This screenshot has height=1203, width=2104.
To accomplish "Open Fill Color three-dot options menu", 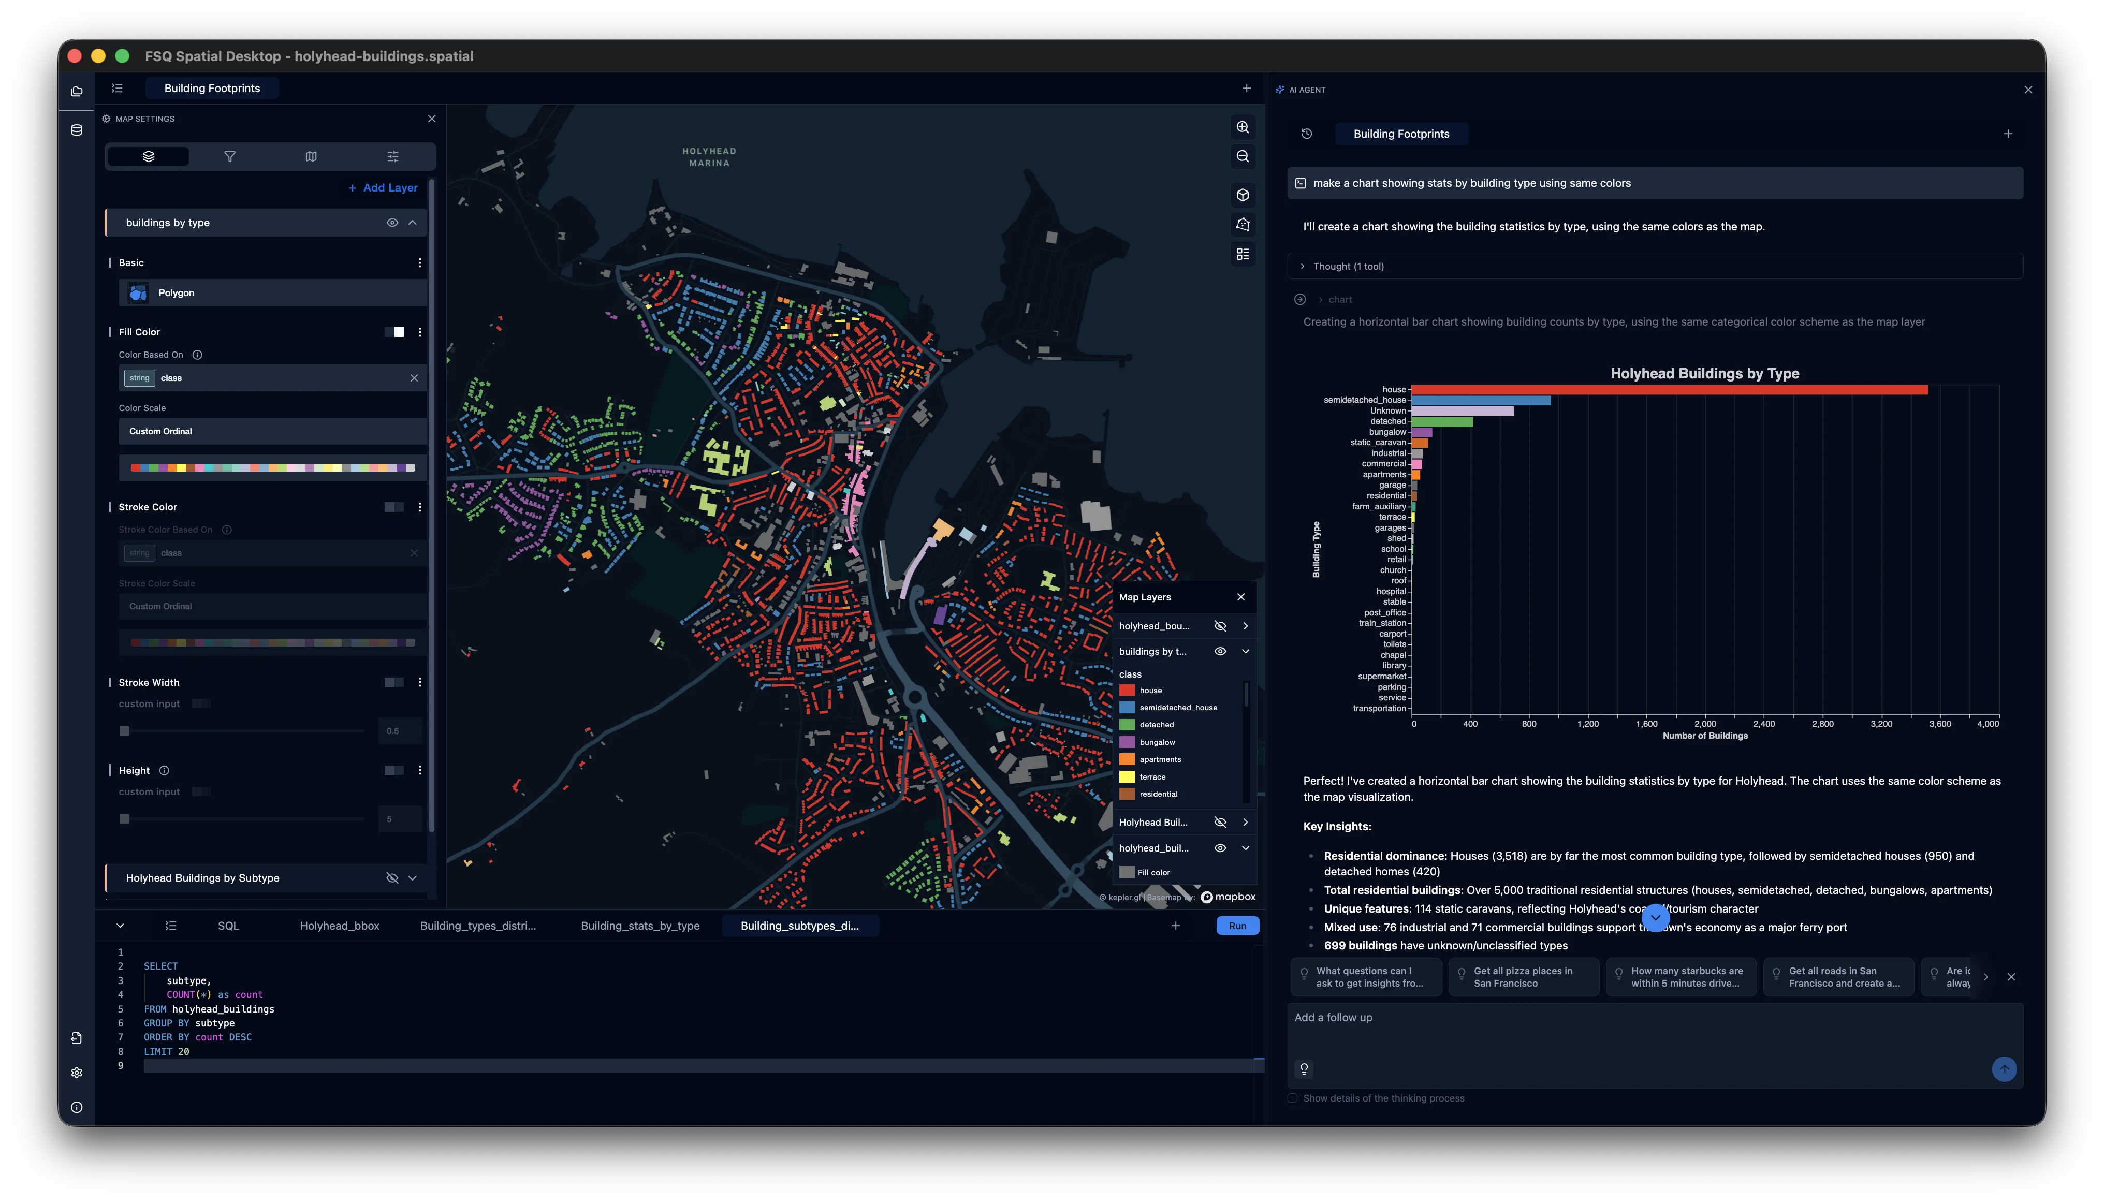I will point(420,332).
